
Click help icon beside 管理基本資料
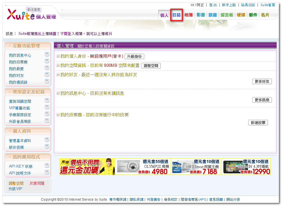click(x=47, y=139)
